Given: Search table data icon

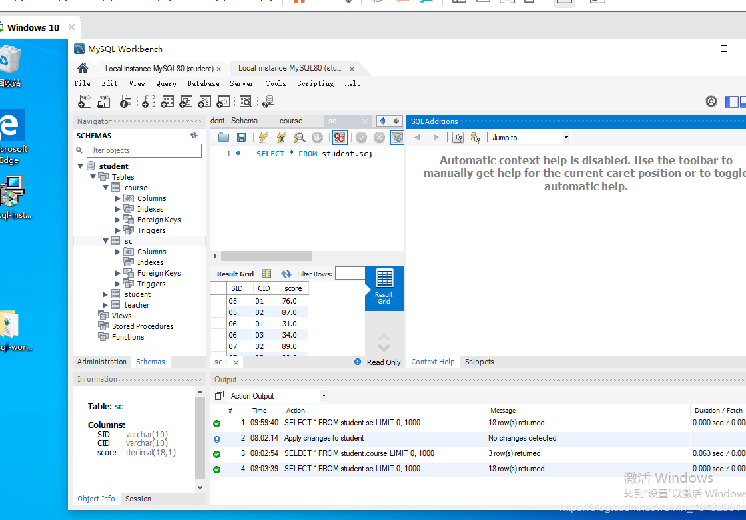Looking at the screenshot, I should click(x=246, y=101).
